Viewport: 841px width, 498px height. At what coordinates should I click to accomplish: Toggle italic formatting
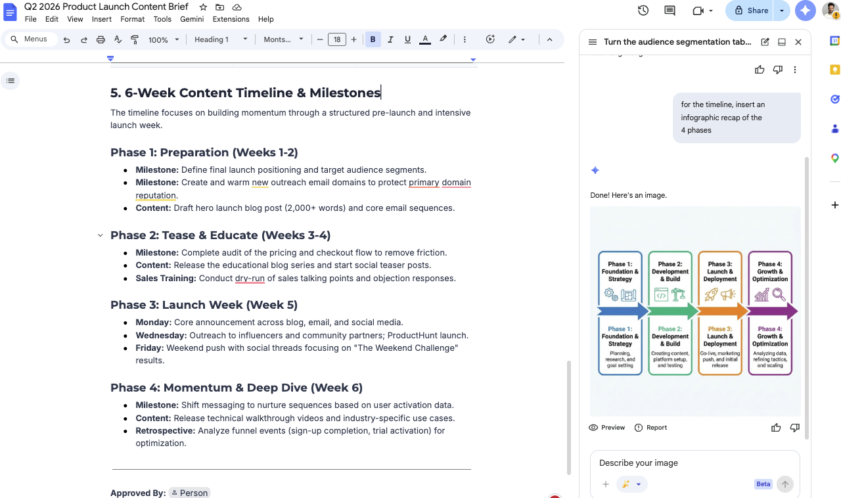[390, 39]
